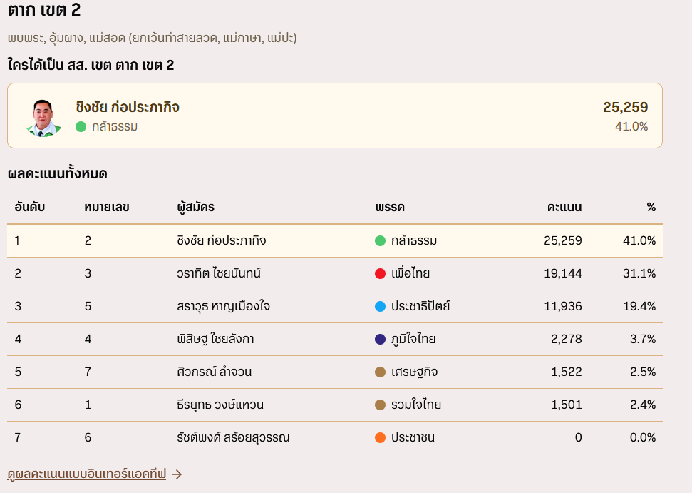Screen dimensions: 692x493
Task: Click candidate photo of ชิงชัย ก่อประภากิจ
Action: 43,117
